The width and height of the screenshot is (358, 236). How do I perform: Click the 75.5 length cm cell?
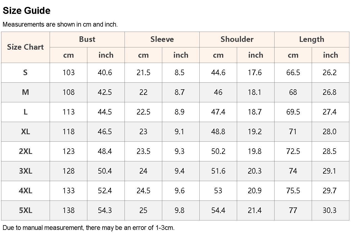[x=293, y=191]
